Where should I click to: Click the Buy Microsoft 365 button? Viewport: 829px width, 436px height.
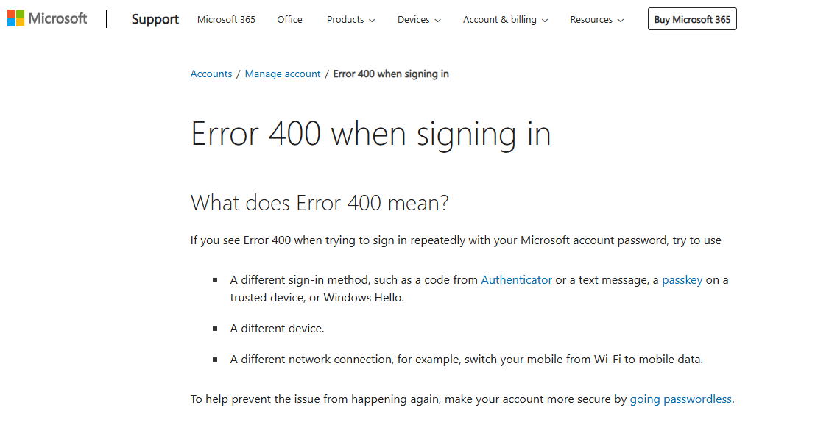pyautogui.click(x=692, y=19)
